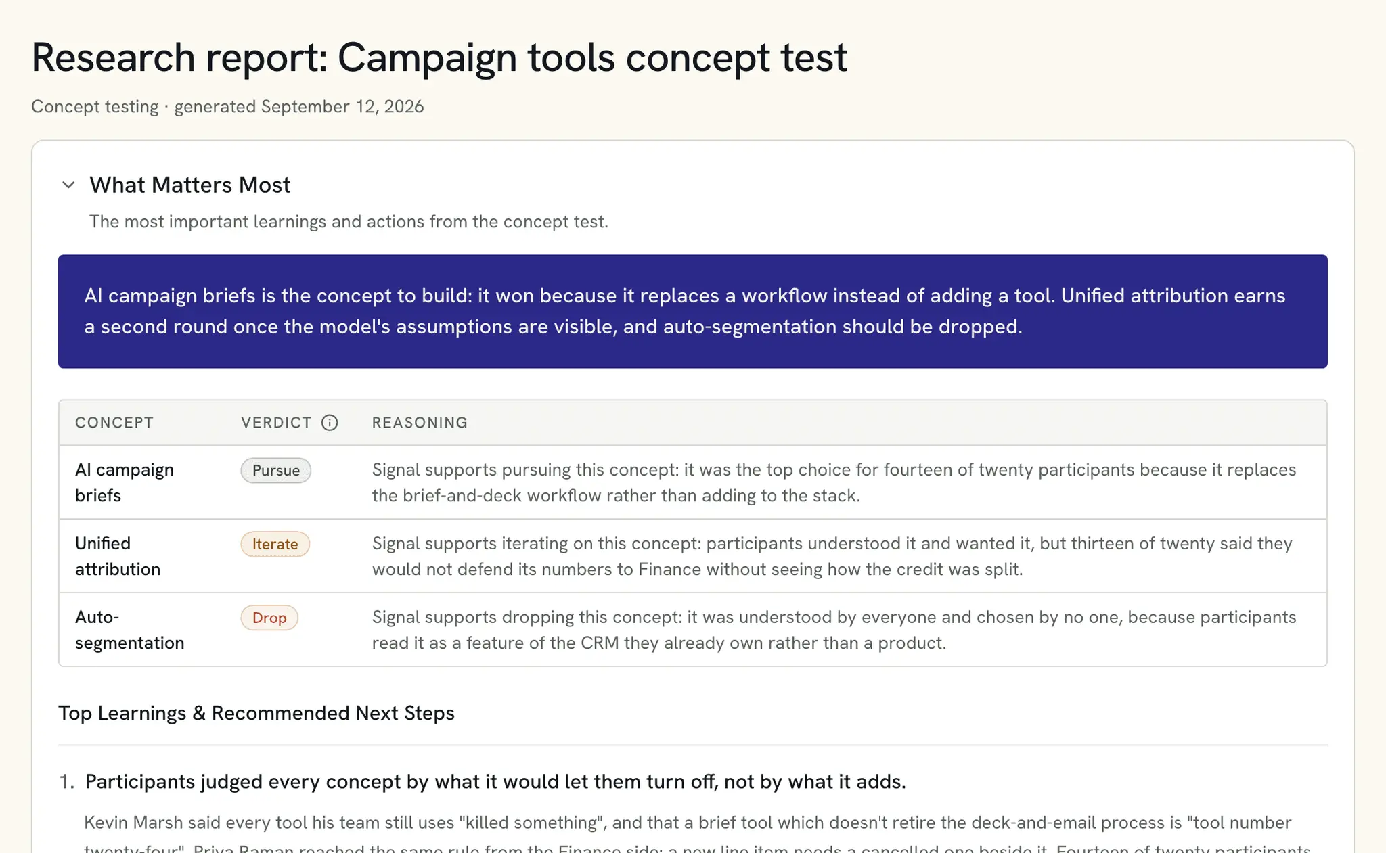Click the What Matters Most heading
Image resolution: width=1386 pixels, height=853 pixels.
tap(190, 185)
